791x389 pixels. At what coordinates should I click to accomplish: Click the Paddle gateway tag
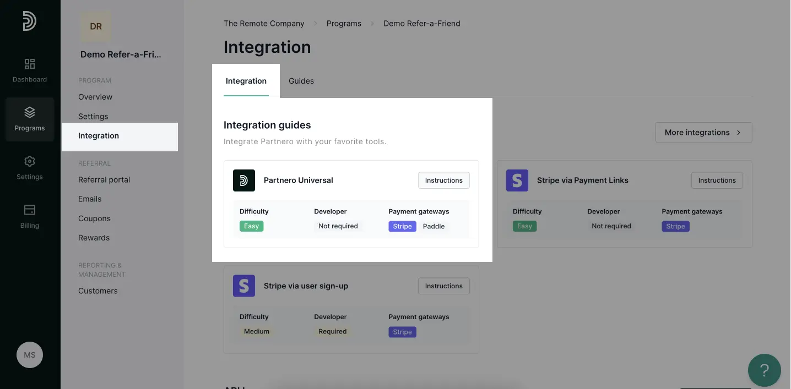[434, 226]
